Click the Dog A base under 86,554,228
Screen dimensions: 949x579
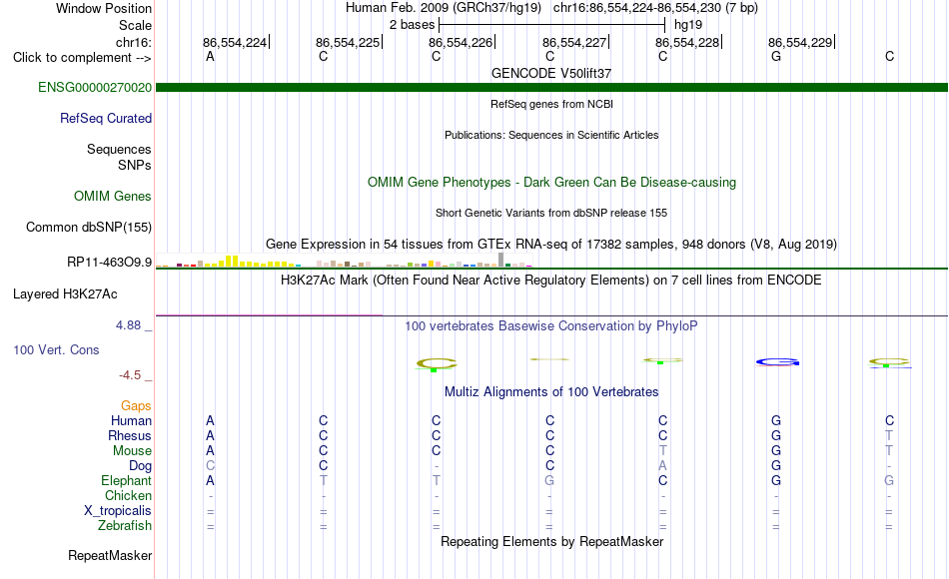(x=662, y=466)
